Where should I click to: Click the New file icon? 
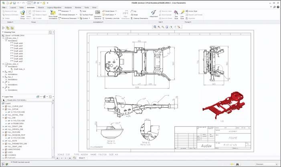tap(7, 3)
